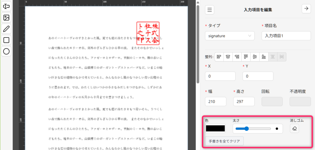315x150 pixels.
Task: Align item vertically centered
Action: point(255,57)
